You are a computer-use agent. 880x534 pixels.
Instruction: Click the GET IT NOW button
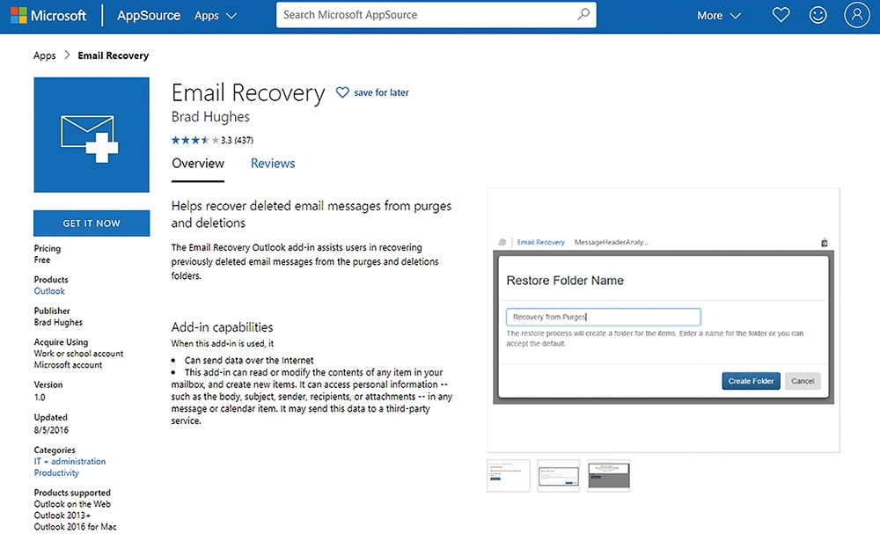tap(92, 223)
